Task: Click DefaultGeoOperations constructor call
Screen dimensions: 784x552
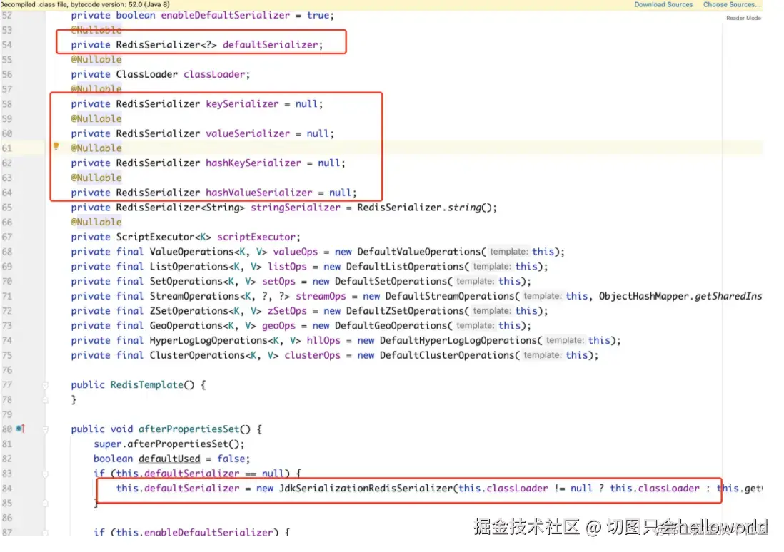Action: coord(391,326)
